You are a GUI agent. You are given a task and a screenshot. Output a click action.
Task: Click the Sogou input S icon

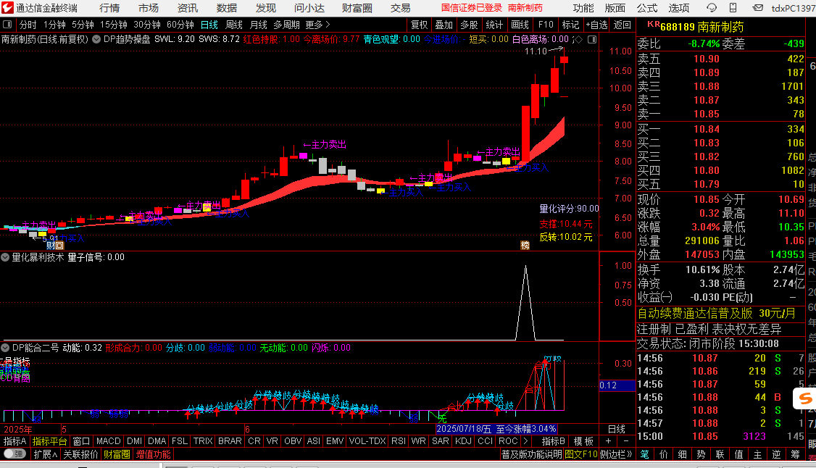click(x=805, y=398)
